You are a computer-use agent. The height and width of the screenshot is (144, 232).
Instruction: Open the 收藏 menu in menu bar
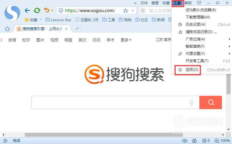pos(166,3)
